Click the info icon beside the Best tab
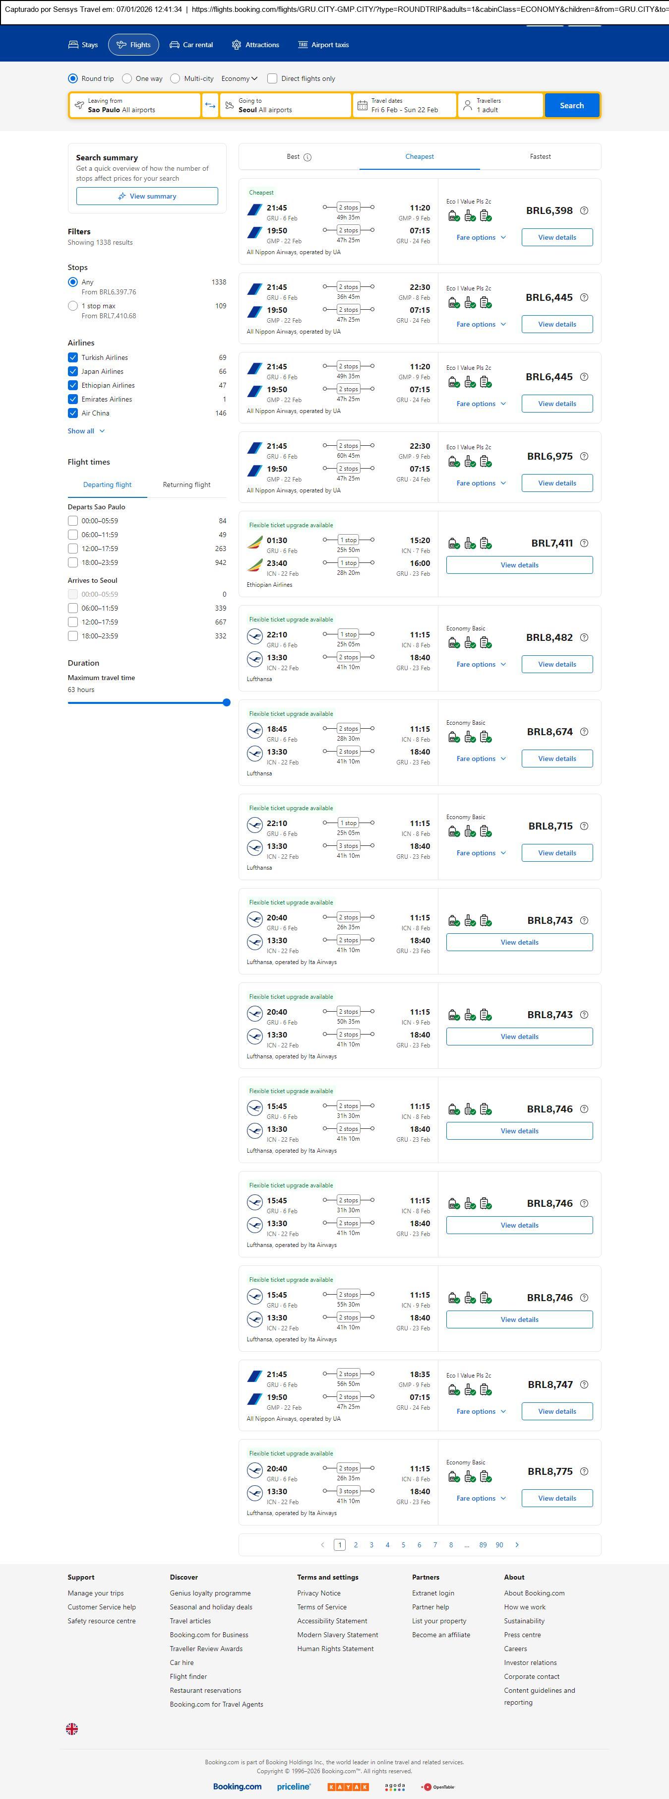The height and width of the screenshot is (1799, 669). (x=307, y=157)
